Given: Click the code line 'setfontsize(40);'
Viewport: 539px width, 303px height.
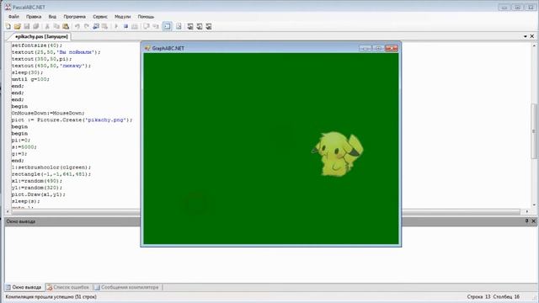Looking at the screenshot, I should tap(37, 45).
